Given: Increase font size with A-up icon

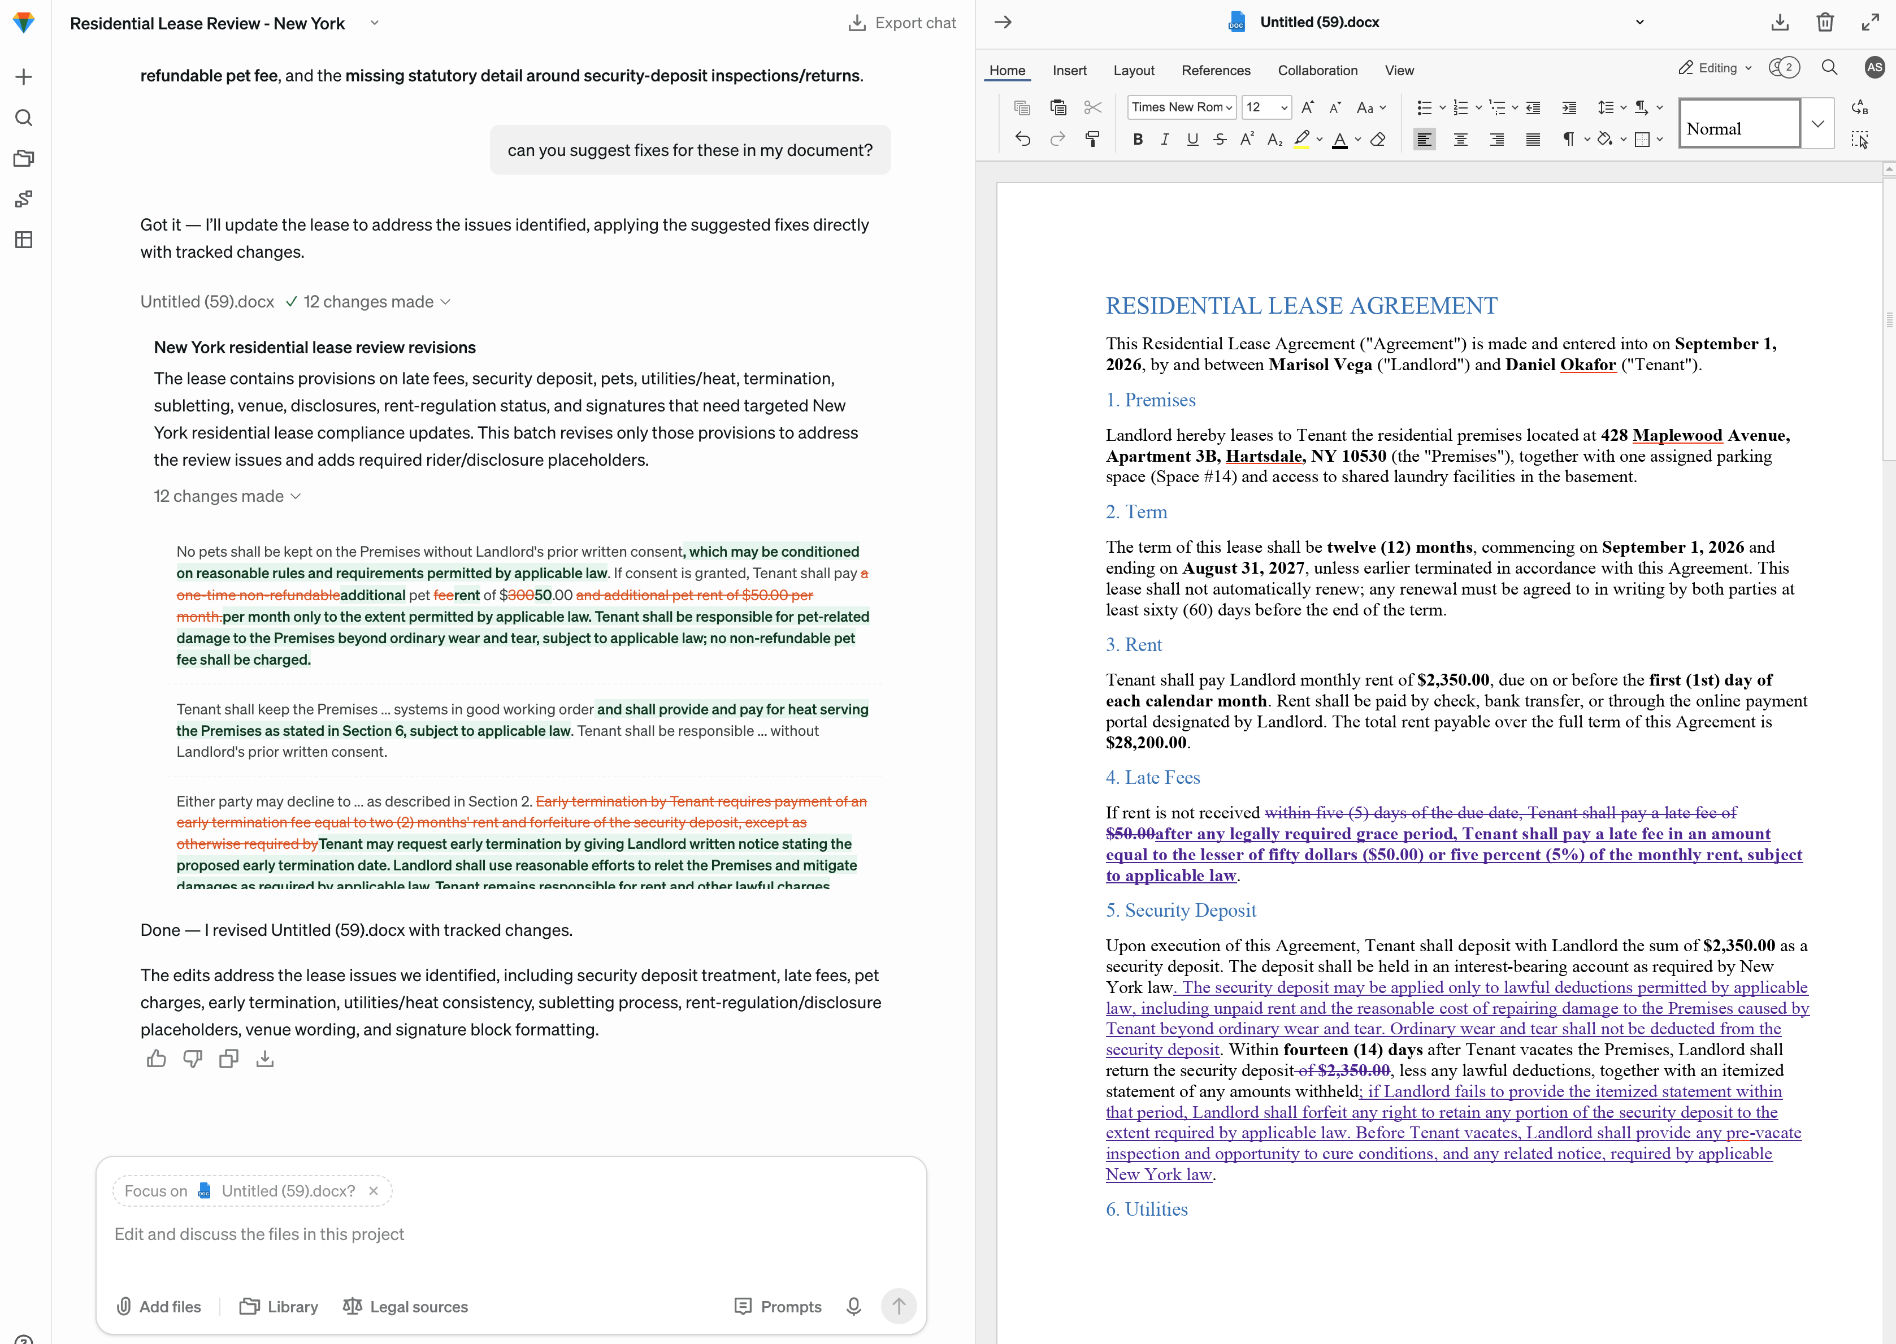Looking at the screenshot, I should [x=1308, y=107].
